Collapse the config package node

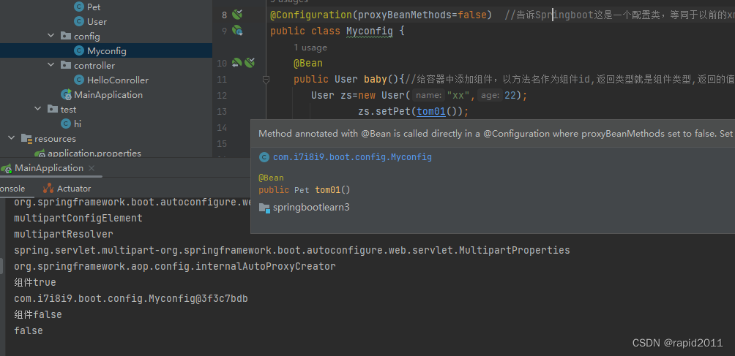point(51,36)
